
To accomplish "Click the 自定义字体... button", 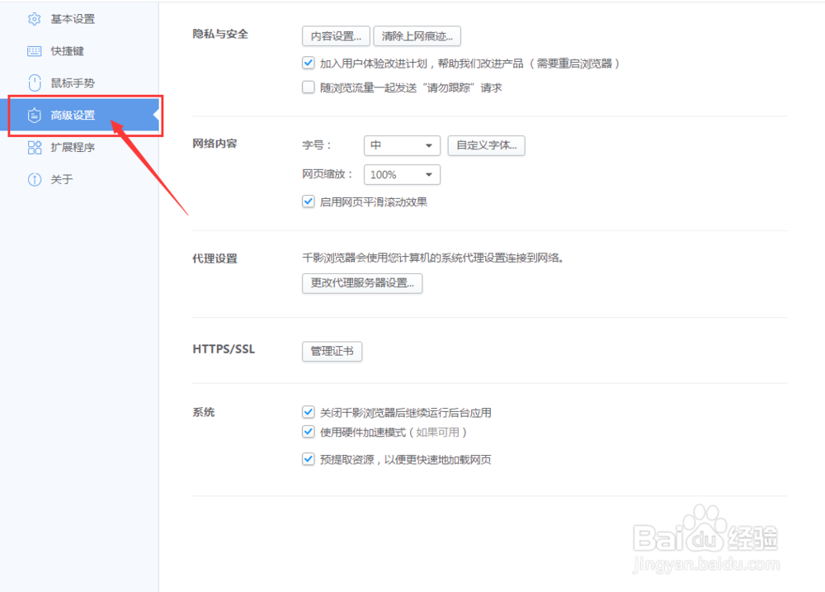I will (487, 145).
